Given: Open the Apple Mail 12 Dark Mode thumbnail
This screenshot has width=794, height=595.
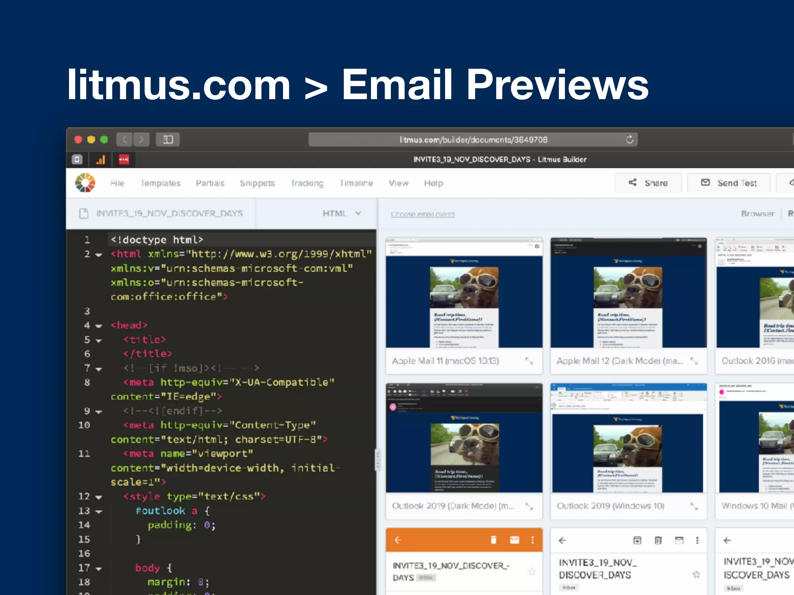Looking at the screenshot, I should point(628,293).
